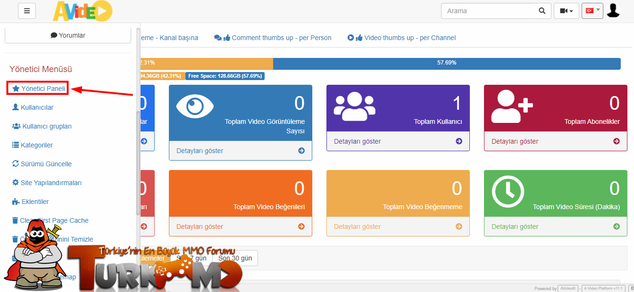Click arrow icon on Toplam Abonelikler details

[616, 141]
